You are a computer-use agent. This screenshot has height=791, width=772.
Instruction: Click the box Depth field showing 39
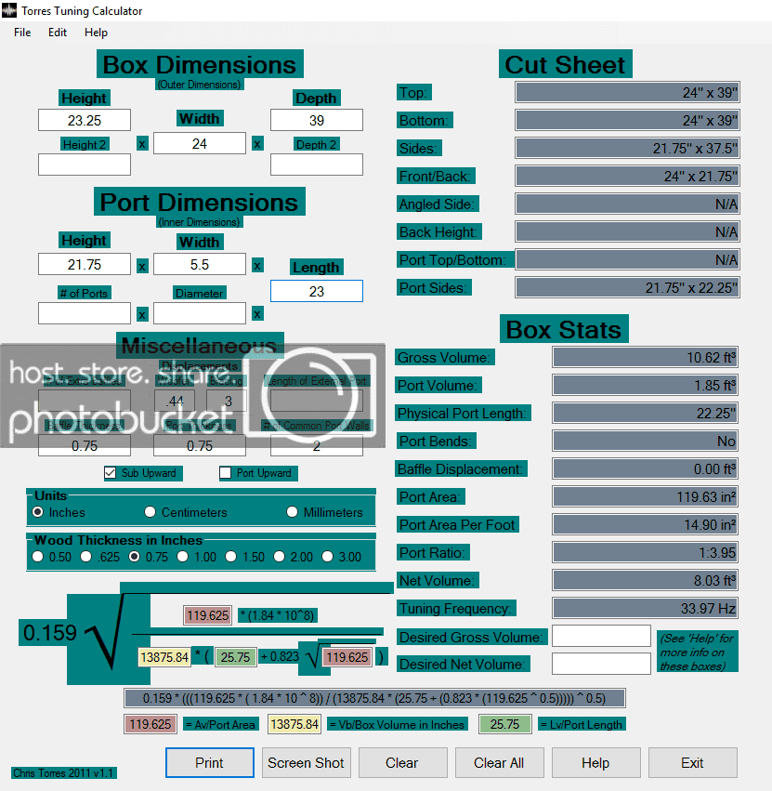[317, 120]
